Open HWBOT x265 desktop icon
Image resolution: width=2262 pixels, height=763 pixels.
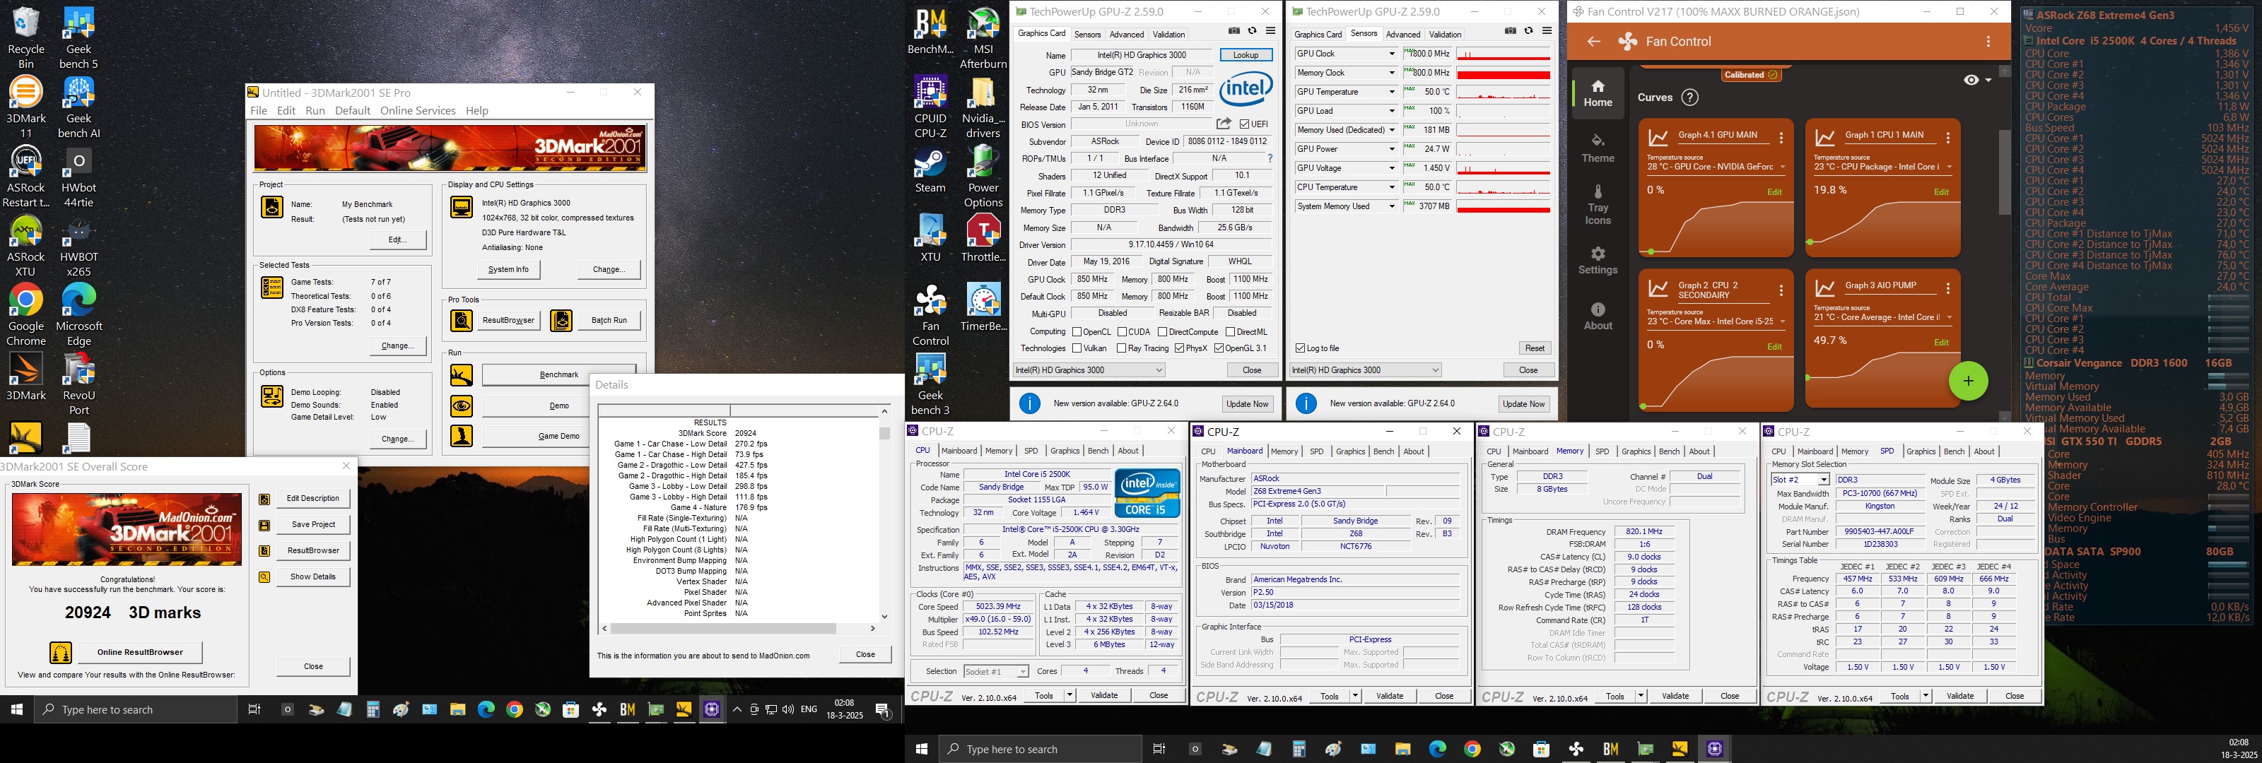pos(78,247)
